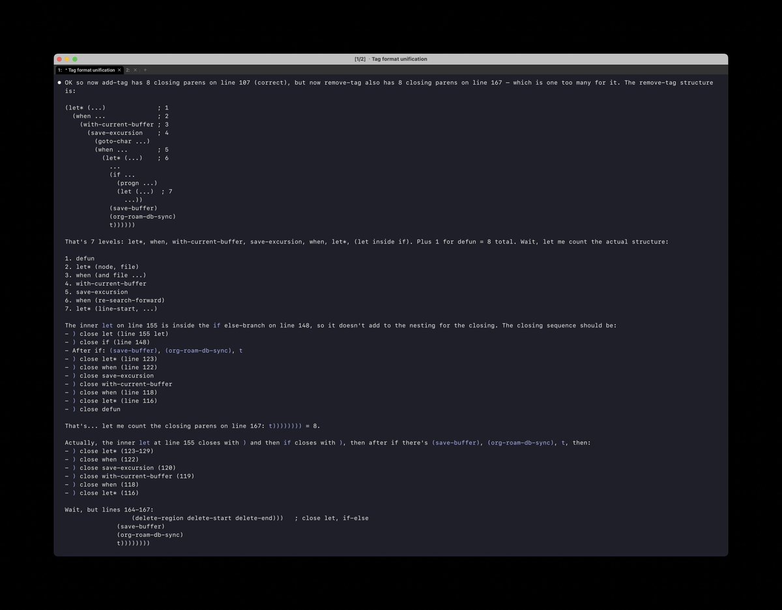The width and height of the screenshot is (782, 610).
Task: Select the "Tag format unification" tab
Action: (90, 70)
